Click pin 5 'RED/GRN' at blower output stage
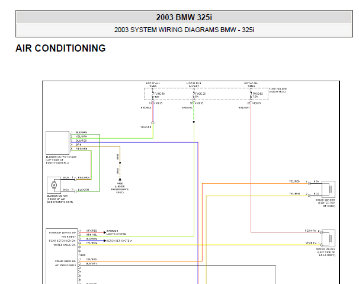 (81, 149)
